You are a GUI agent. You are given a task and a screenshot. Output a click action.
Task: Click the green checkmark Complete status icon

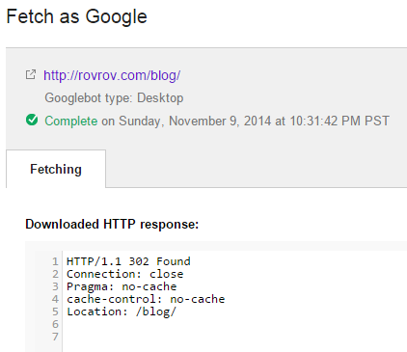click(32, 121)
